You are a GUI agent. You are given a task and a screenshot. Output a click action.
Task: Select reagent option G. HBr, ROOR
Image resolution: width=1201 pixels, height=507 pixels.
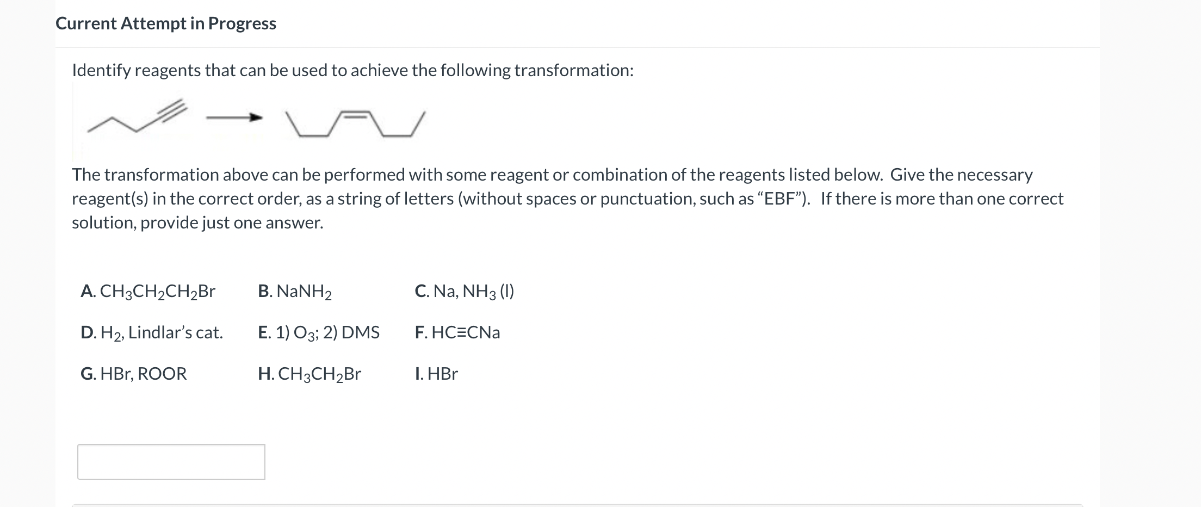pyautogui.click(x=134, y=374)
